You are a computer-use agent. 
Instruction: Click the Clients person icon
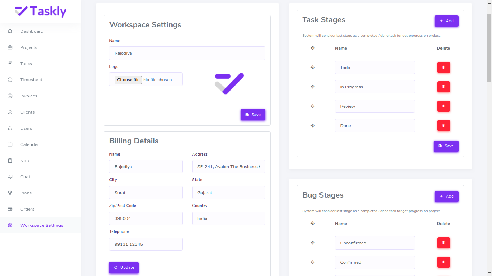pos(10,112)
